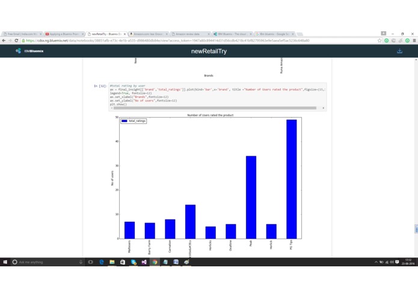Close the newRetailTry browser tab
Screen dimensions: 418x297
(124, 34)
